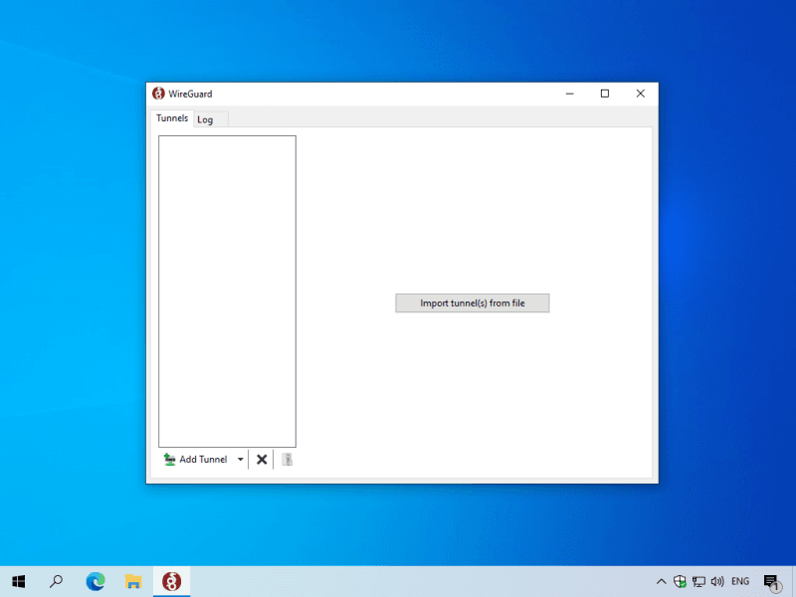Open the Windows Start menu
Viewport: 796px width, 597px height.
pyautogui.click(x=18, y=581)
